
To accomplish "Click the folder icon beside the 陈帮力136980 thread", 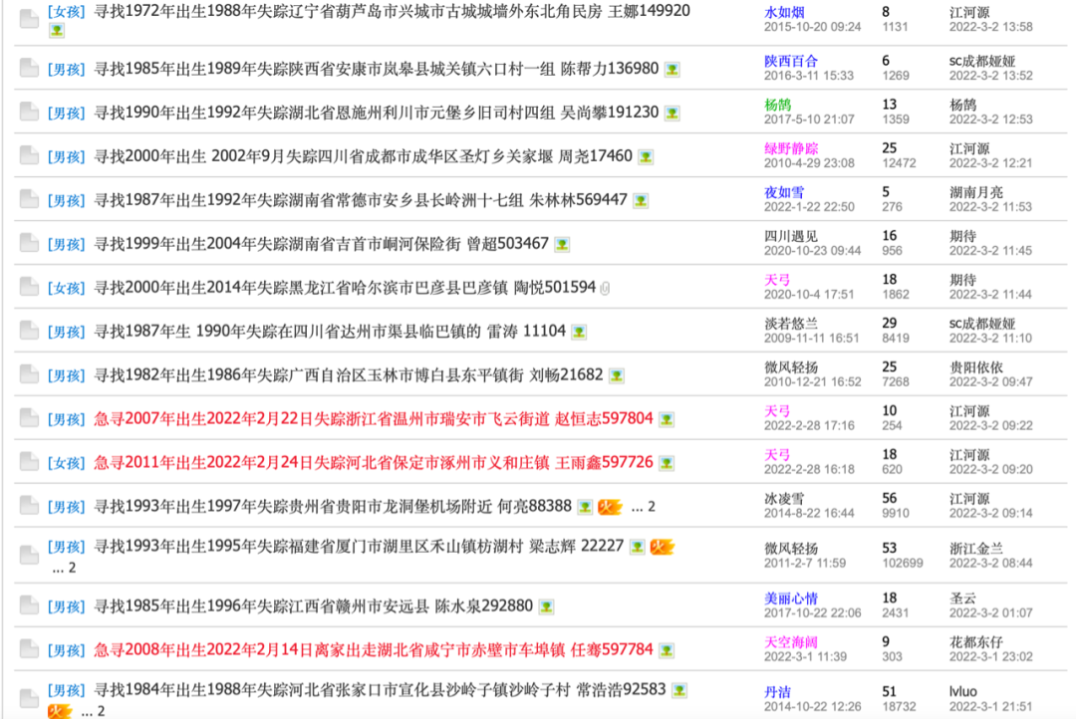I will (x=29, y=68).
